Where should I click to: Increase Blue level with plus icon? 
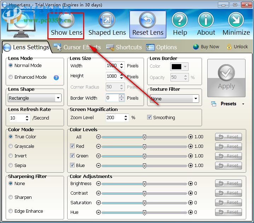pos(190,166)
